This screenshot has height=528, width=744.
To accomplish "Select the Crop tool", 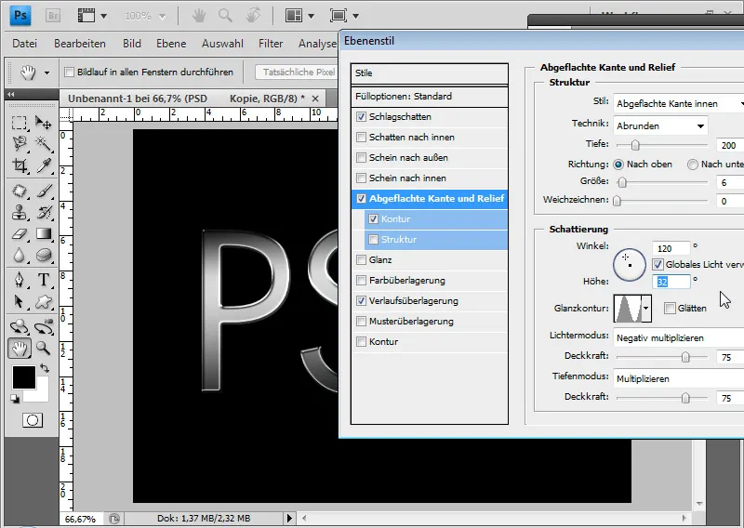I will [19, 165].
